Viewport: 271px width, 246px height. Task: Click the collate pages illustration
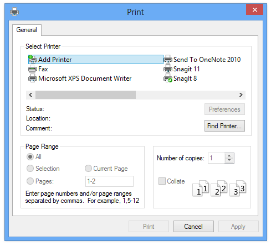[x=219, y=188]
